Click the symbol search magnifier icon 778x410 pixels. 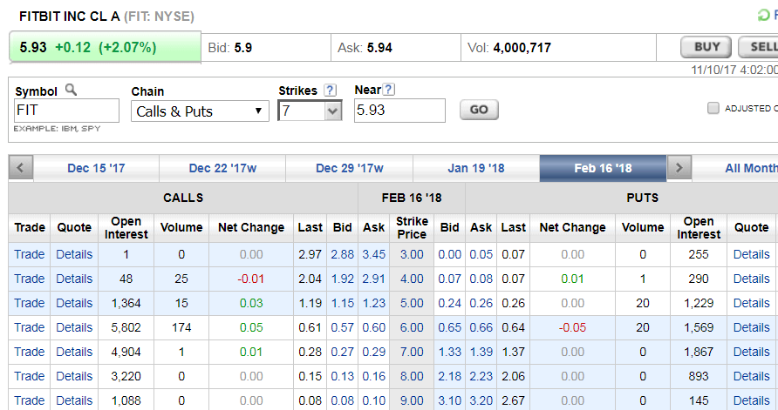(x=71, y=90)
